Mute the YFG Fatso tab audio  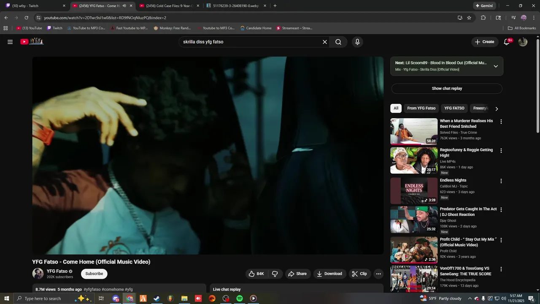tap(124, 6)
